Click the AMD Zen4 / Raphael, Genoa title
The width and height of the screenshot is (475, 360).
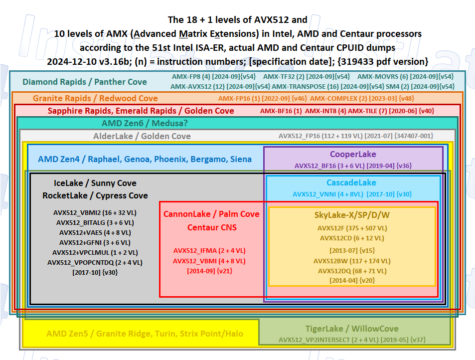pyautogui.click(x=145, y=160)
